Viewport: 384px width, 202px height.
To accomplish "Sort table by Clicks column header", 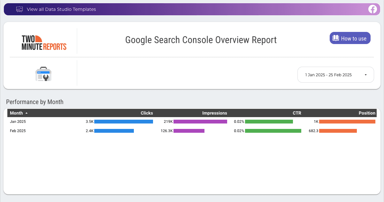I will [147, 113].
